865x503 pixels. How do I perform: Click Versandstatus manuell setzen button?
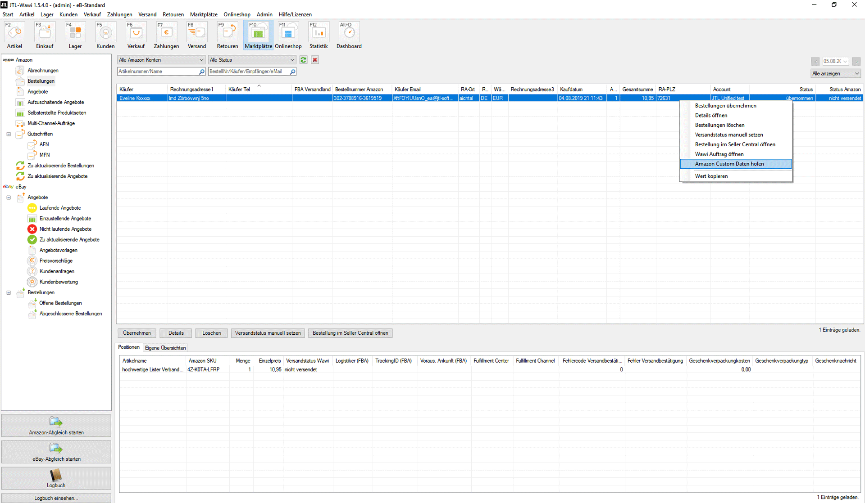tap(268, 333)
